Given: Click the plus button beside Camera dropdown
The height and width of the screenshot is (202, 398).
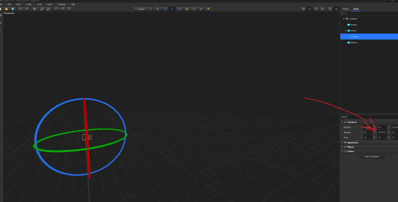Looking at the screenshot, I should point(151,9).
